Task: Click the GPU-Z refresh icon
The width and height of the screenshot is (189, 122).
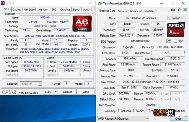Action: click(x=179, y=10)
